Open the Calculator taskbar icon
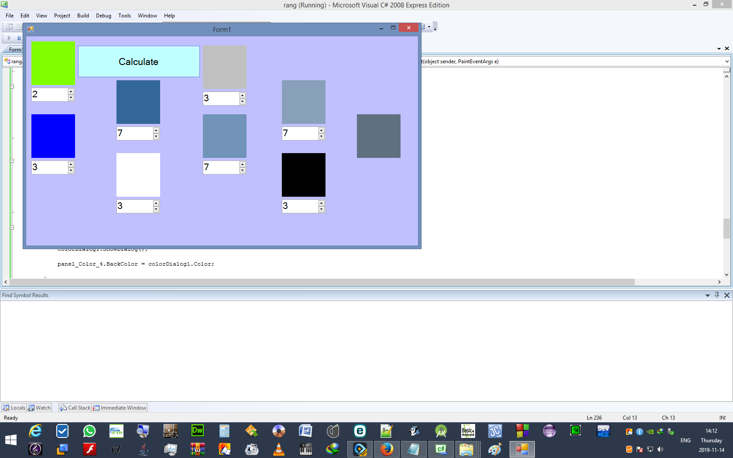733x458 pixels. (x=224, y=431)
